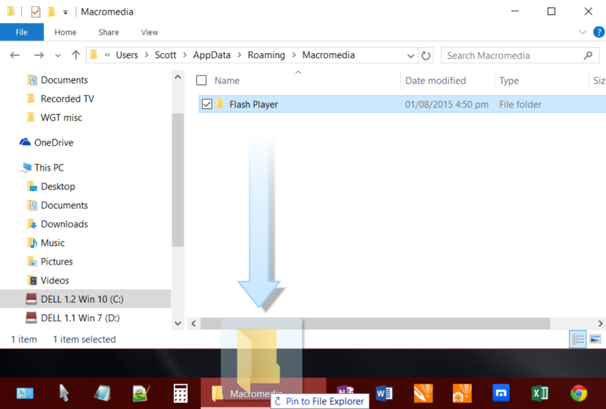Image resolution: width=606 pixels, height=409 pixels.
Task: Sort by the Name column
Action: coord(227,80)
